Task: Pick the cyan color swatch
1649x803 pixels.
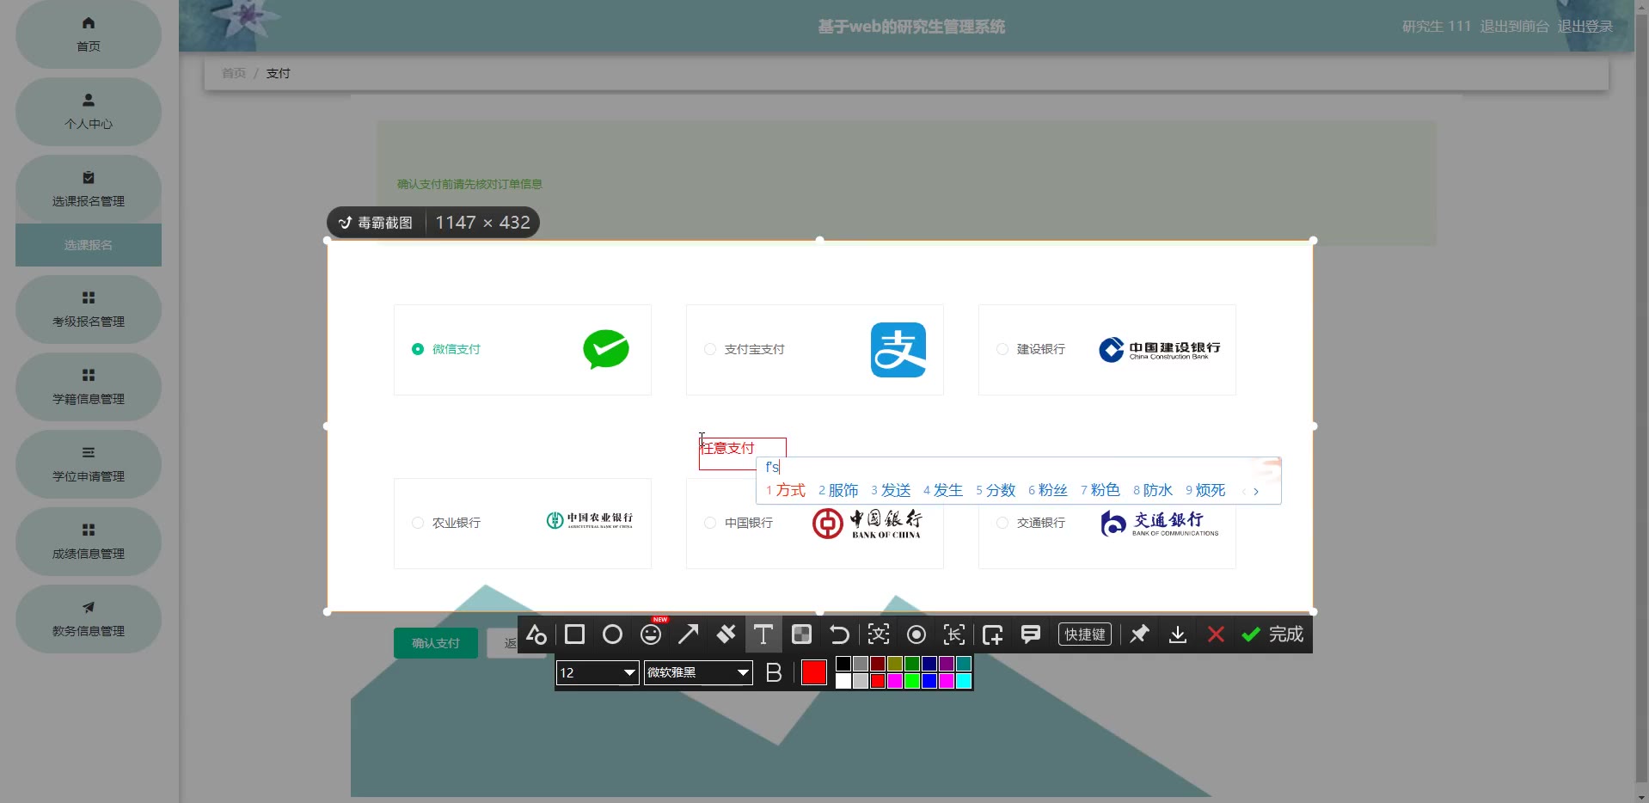Action: click(x=964, y=681)
